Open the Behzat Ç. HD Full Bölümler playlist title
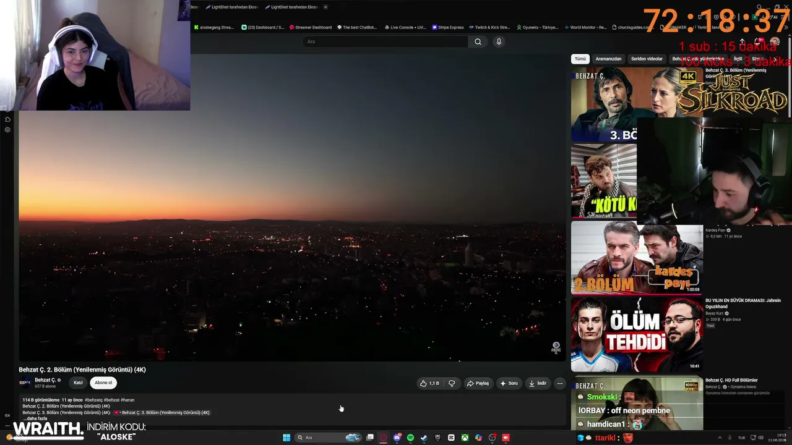The width and height of the screenshot is (792, 445). coord(731,380)
